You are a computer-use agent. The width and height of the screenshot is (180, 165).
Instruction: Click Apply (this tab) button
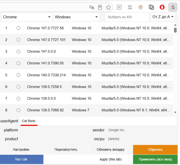[x=110, y=159]
